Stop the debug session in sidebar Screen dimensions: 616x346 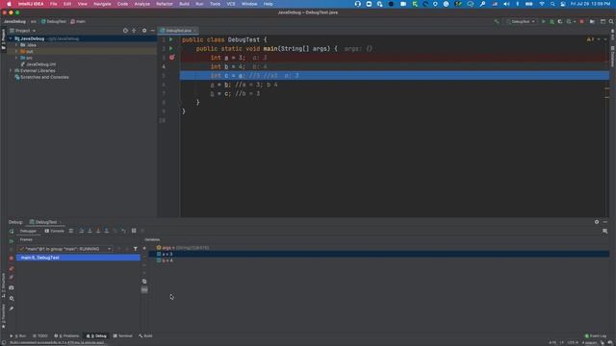12,259
